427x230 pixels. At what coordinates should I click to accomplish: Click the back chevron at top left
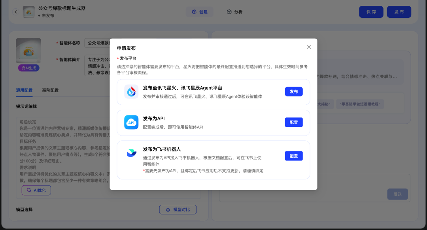[x=16, y=11]
